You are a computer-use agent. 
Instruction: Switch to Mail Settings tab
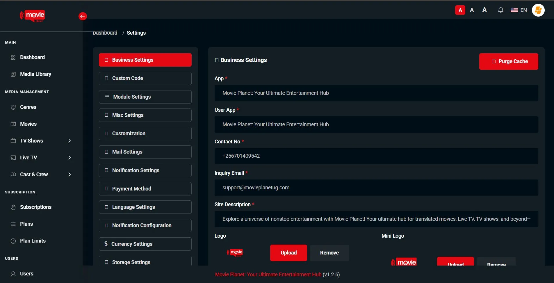[x=145, y=152]
